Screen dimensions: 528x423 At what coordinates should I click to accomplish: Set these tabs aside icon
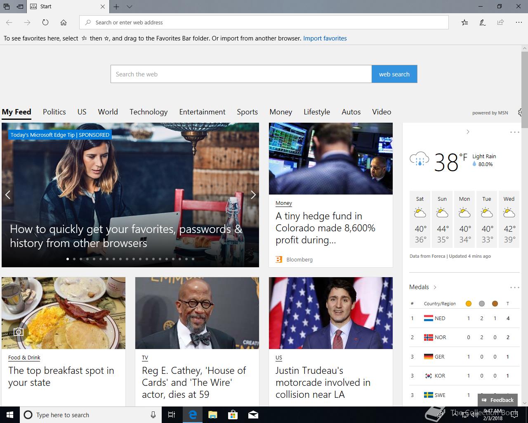click(x=20, y=7)
